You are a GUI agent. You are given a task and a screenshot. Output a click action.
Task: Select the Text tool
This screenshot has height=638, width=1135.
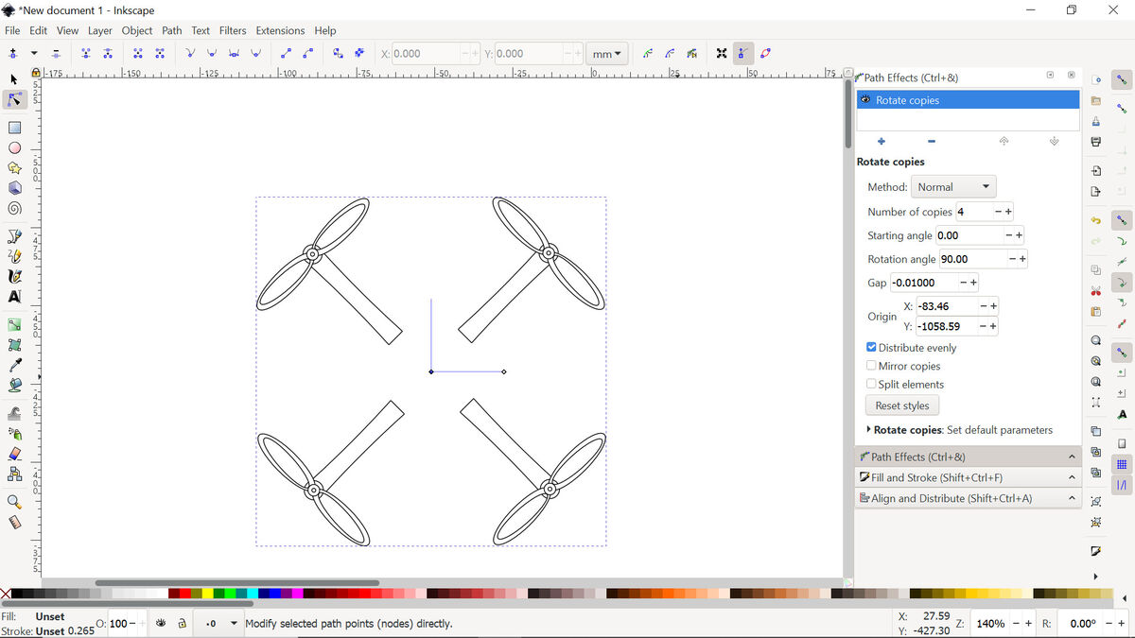click(x=14, y=297)
